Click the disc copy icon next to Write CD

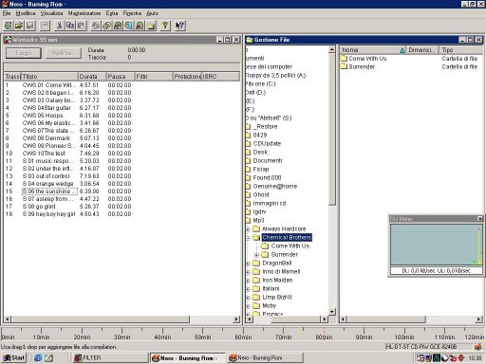[x=106, y=26]
